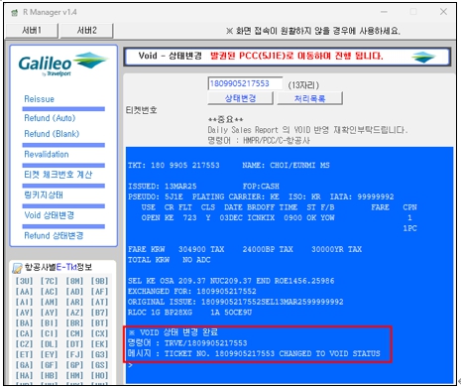Viewport: 461px width, 388px height.
Task: Click the Travelport emblem in Void header
Action: (x=423, y=57)
